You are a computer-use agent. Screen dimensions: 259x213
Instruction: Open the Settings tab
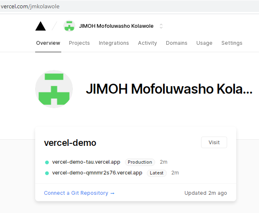pos(232,43)
